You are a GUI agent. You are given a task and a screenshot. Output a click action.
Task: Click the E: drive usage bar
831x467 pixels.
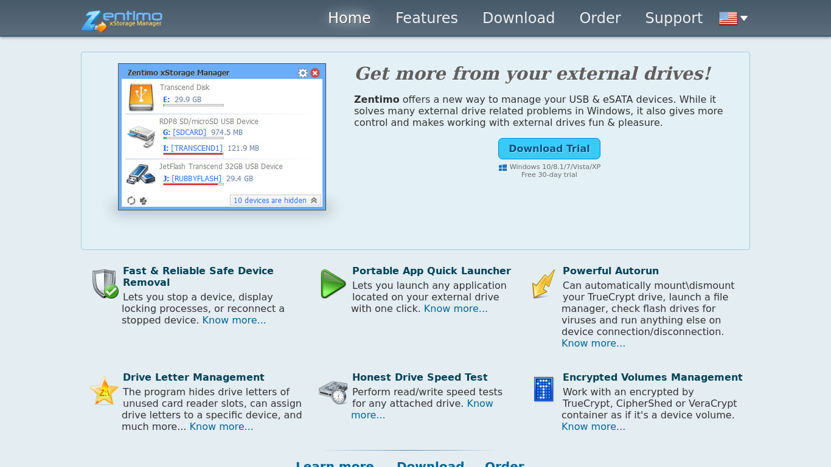point(193,106)
